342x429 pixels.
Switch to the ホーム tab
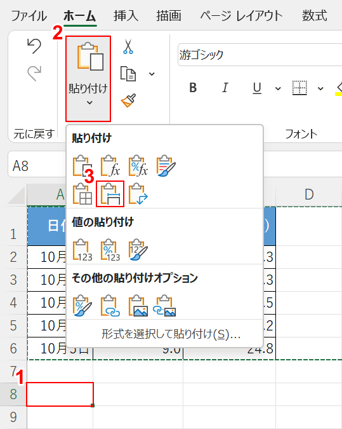[x=79, y=16]
